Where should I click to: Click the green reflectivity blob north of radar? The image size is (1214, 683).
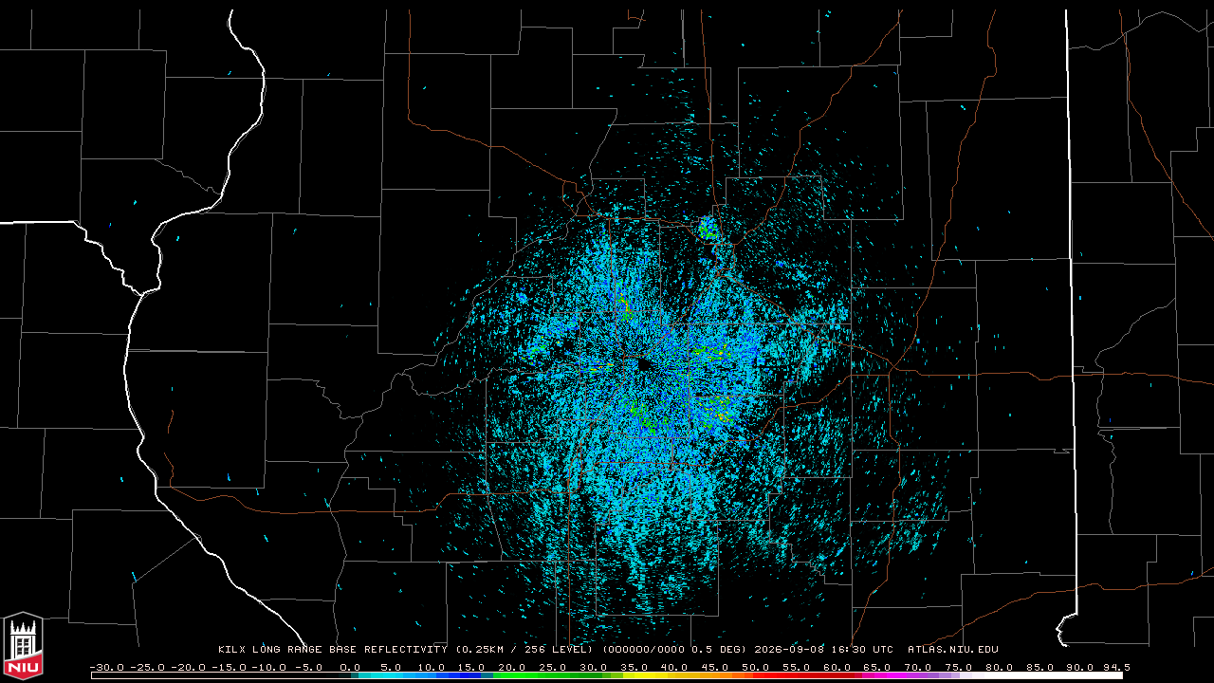click(708, 228)
